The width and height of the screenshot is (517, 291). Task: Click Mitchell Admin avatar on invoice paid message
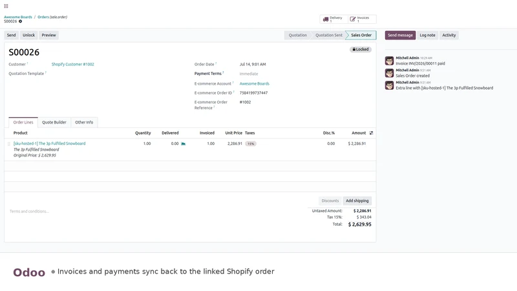pyautogui.click(x=390, y=61)
